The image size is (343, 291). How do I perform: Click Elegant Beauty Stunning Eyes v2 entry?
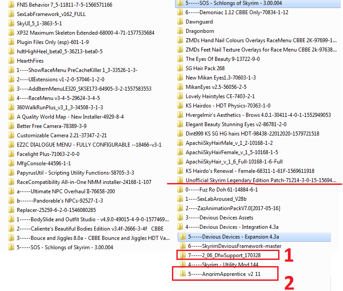[236, 124]
